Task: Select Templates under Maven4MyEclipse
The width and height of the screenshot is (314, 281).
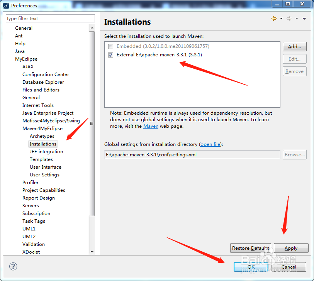Action: 41,159
